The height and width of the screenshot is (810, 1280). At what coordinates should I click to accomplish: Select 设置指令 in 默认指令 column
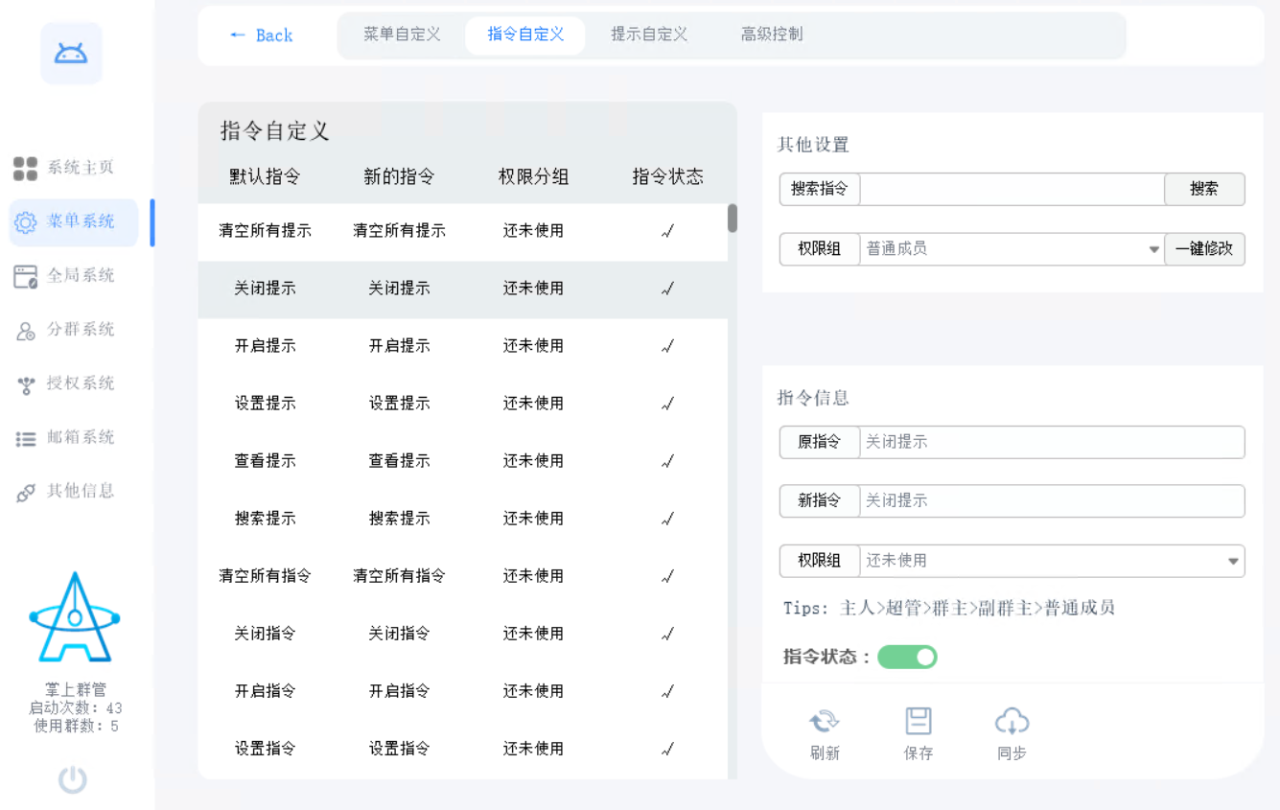point(266,749)
